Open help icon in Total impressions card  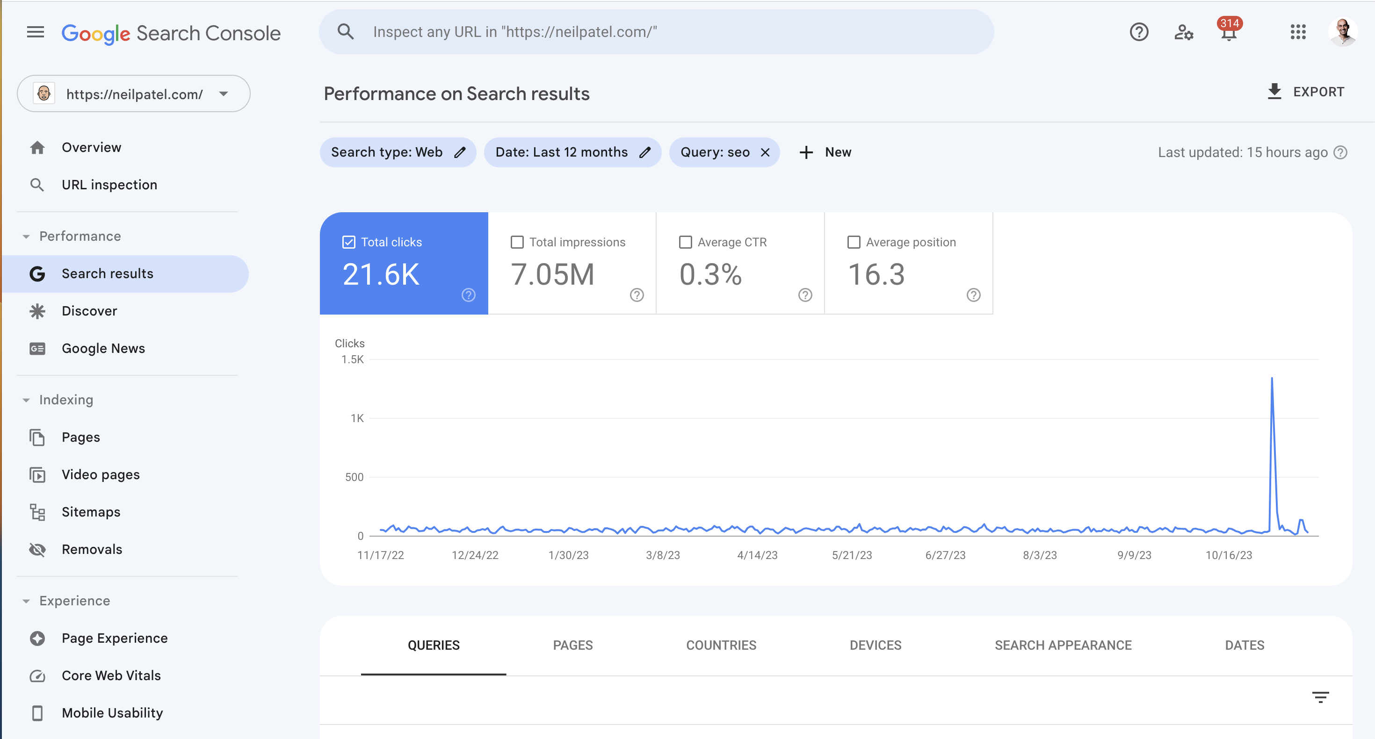coord(637,295)
